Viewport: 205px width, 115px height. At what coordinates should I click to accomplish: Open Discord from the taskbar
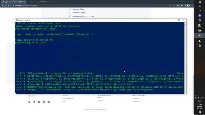tap(200, 16)
